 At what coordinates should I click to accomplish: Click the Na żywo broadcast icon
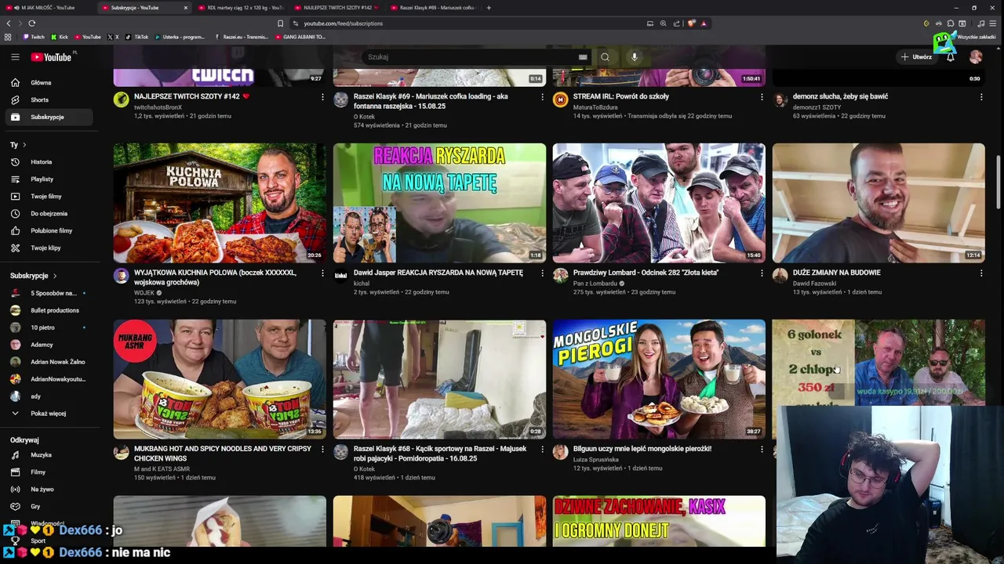click(x=15, y=489)
